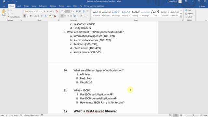The height and width of the screenshot is (117, 208).
Task: Click the Strikethrough icon
Action: (x=35, y=16)
